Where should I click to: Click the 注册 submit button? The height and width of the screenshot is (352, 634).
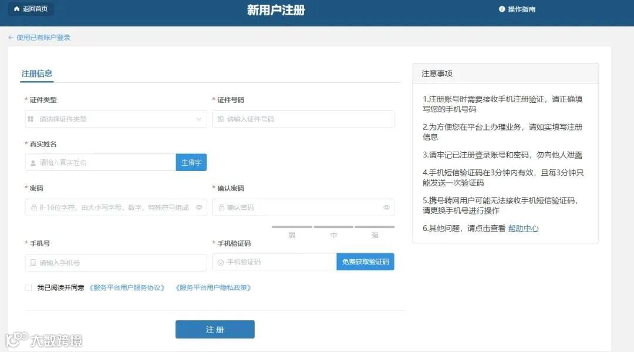point(215,329)
